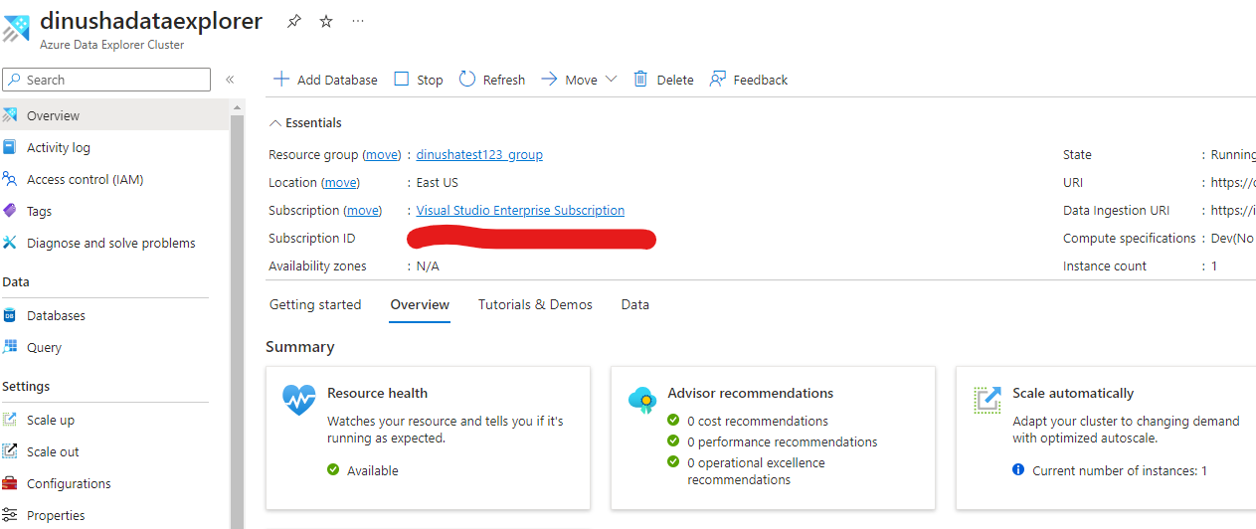Image resolution: width=1256 pixels, height=529 pixels.
Task: Click the Delete button label
Action: point(675,80)
